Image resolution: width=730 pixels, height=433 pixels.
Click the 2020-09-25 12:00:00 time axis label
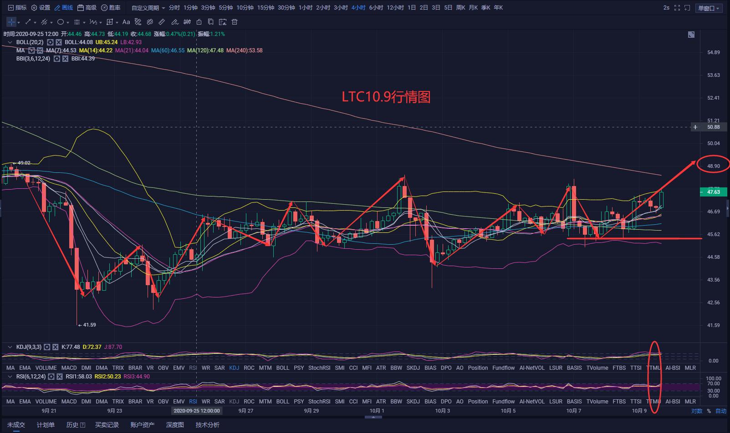tap(196, 411)
